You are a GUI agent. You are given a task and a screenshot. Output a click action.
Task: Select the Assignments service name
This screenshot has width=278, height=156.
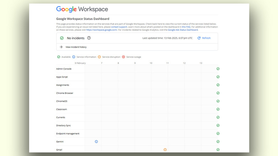(63, 85)
